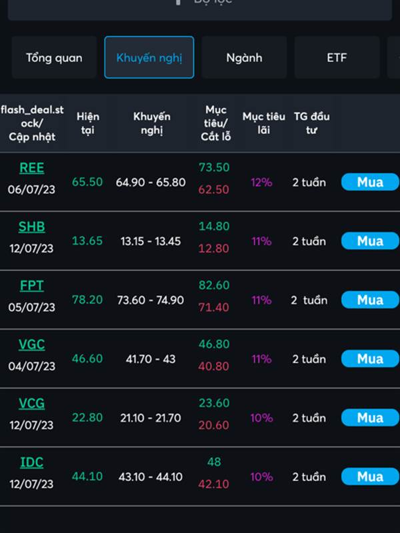Select SHB current price 13.65

pyautogui.click(x=87, y=241)
